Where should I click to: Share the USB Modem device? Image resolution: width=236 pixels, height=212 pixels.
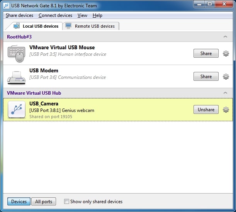pyautogui.click(x=206, y=76)
